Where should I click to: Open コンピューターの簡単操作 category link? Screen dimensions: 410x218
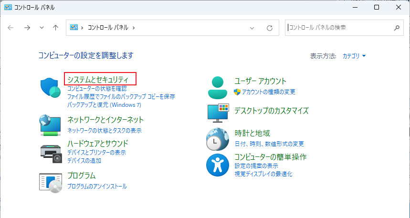[x=270, y=157]
